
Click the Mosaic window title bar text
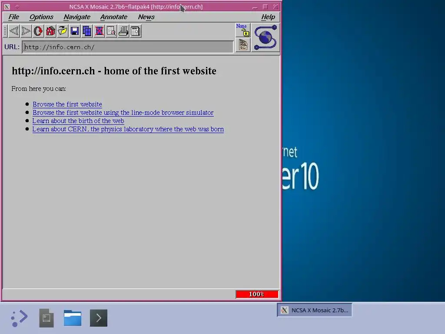[136, 7]
